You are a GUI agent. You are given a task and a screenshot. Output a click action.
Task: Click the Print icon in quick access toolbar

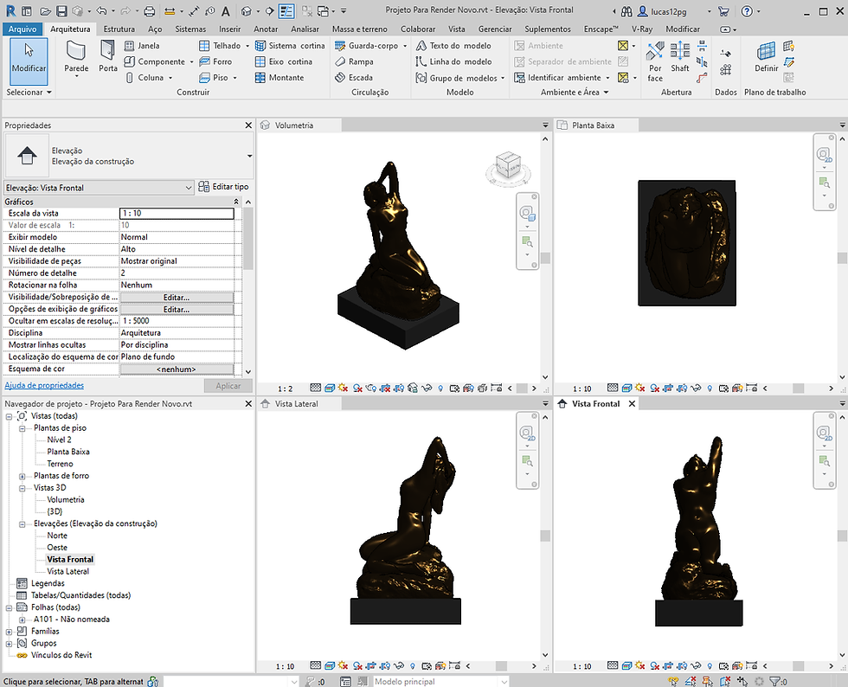point(150,11)
